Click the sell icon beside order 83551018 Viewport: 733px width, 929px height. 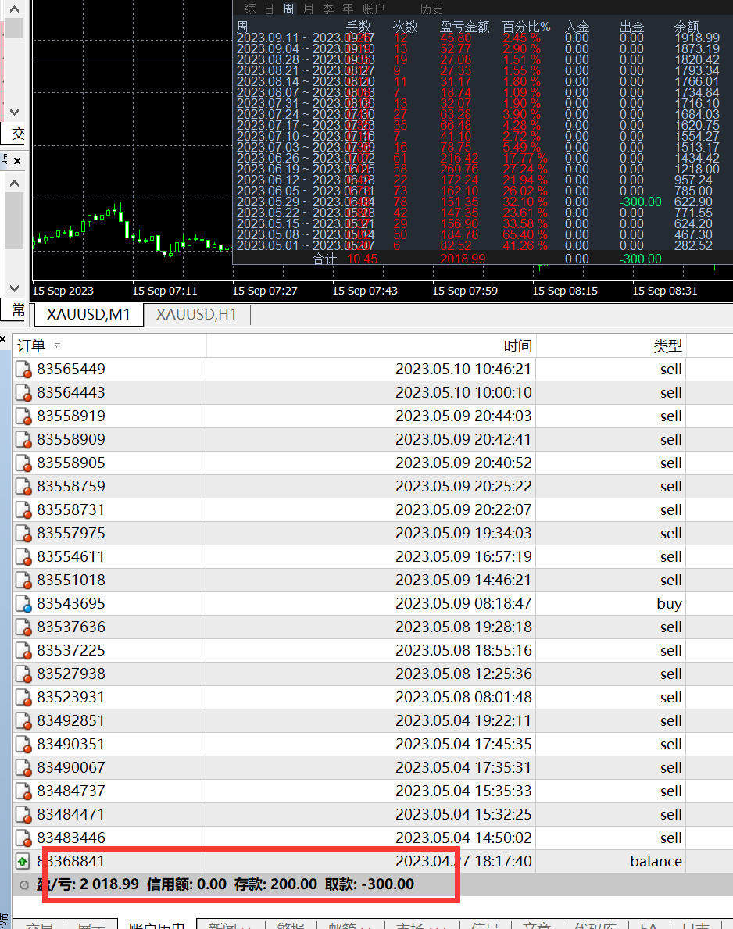coord(23,580)
